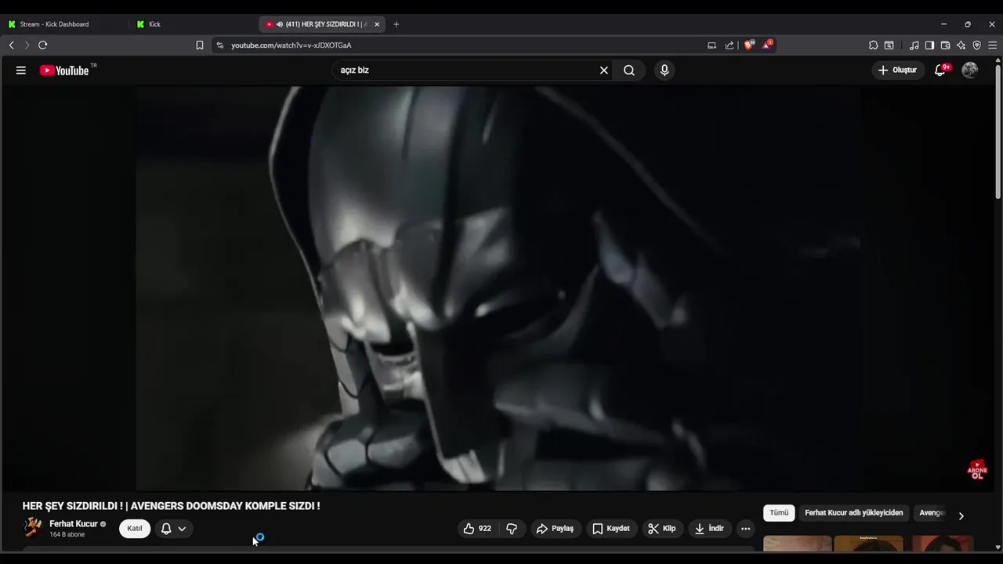Mute the audio on YouTube tab

pyautogui.click(x=280, y=24)
